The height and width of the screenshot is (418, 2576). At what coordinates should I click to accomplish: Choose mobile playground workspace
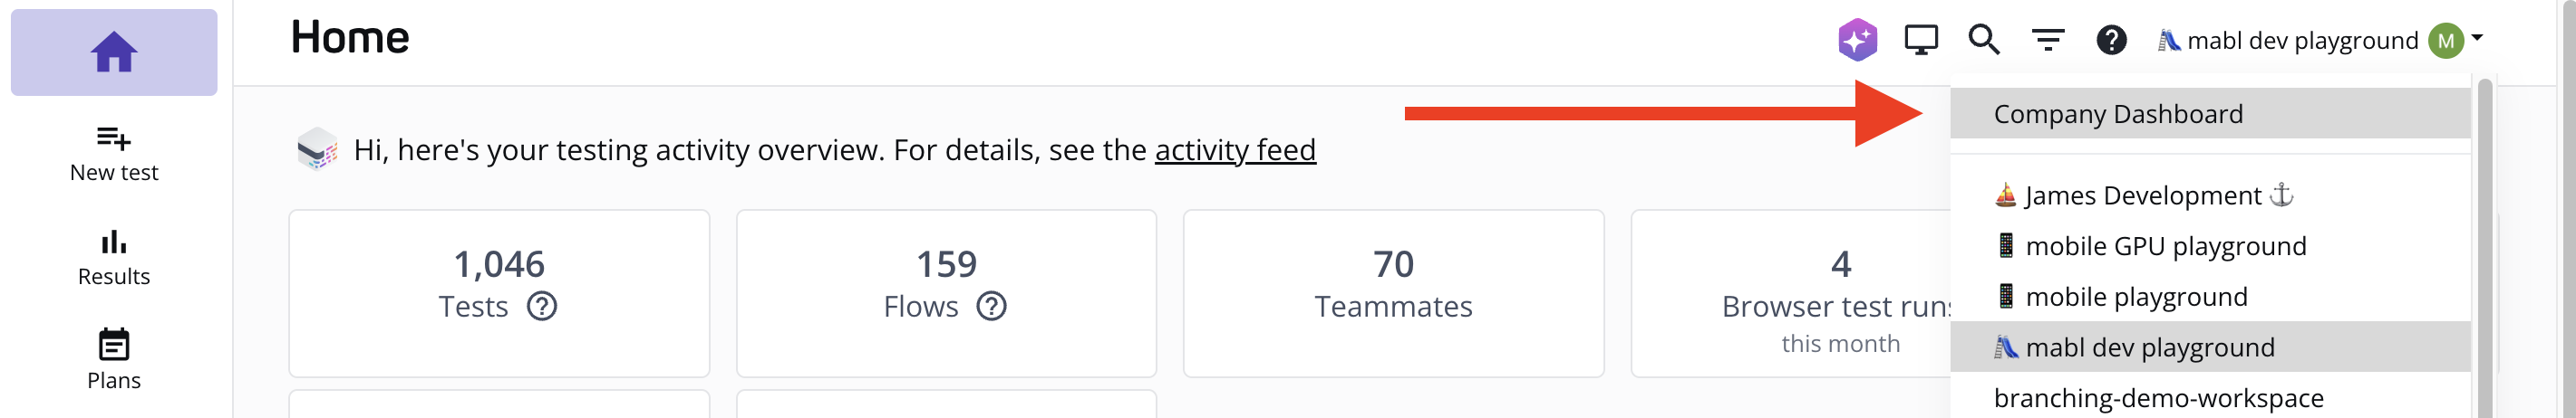pyautogui.click(x=2136, y=298)
